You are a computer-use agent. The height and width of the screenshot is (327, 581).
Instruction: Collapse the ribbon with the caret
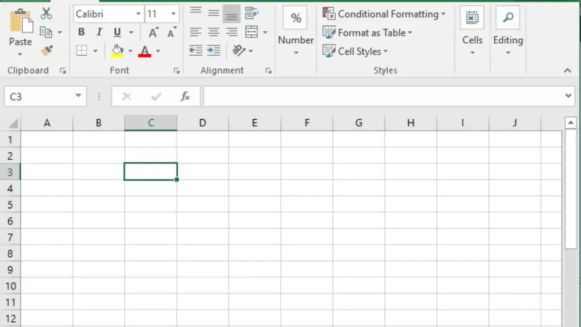coord(567,71)
